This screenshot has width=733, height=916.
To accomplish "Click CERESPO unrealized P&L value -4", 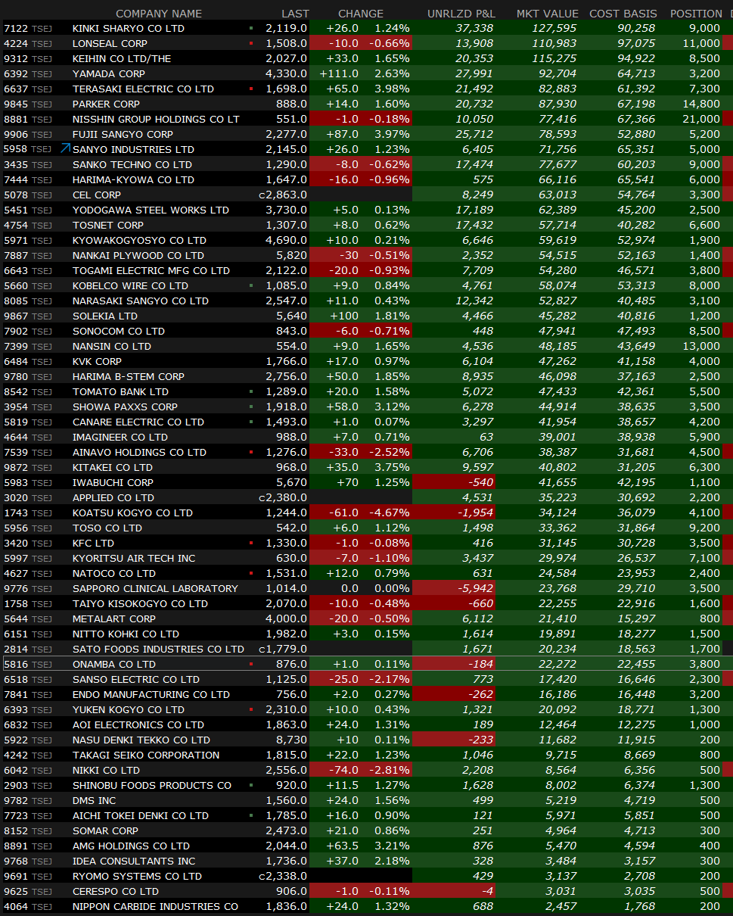I will 489,891.
